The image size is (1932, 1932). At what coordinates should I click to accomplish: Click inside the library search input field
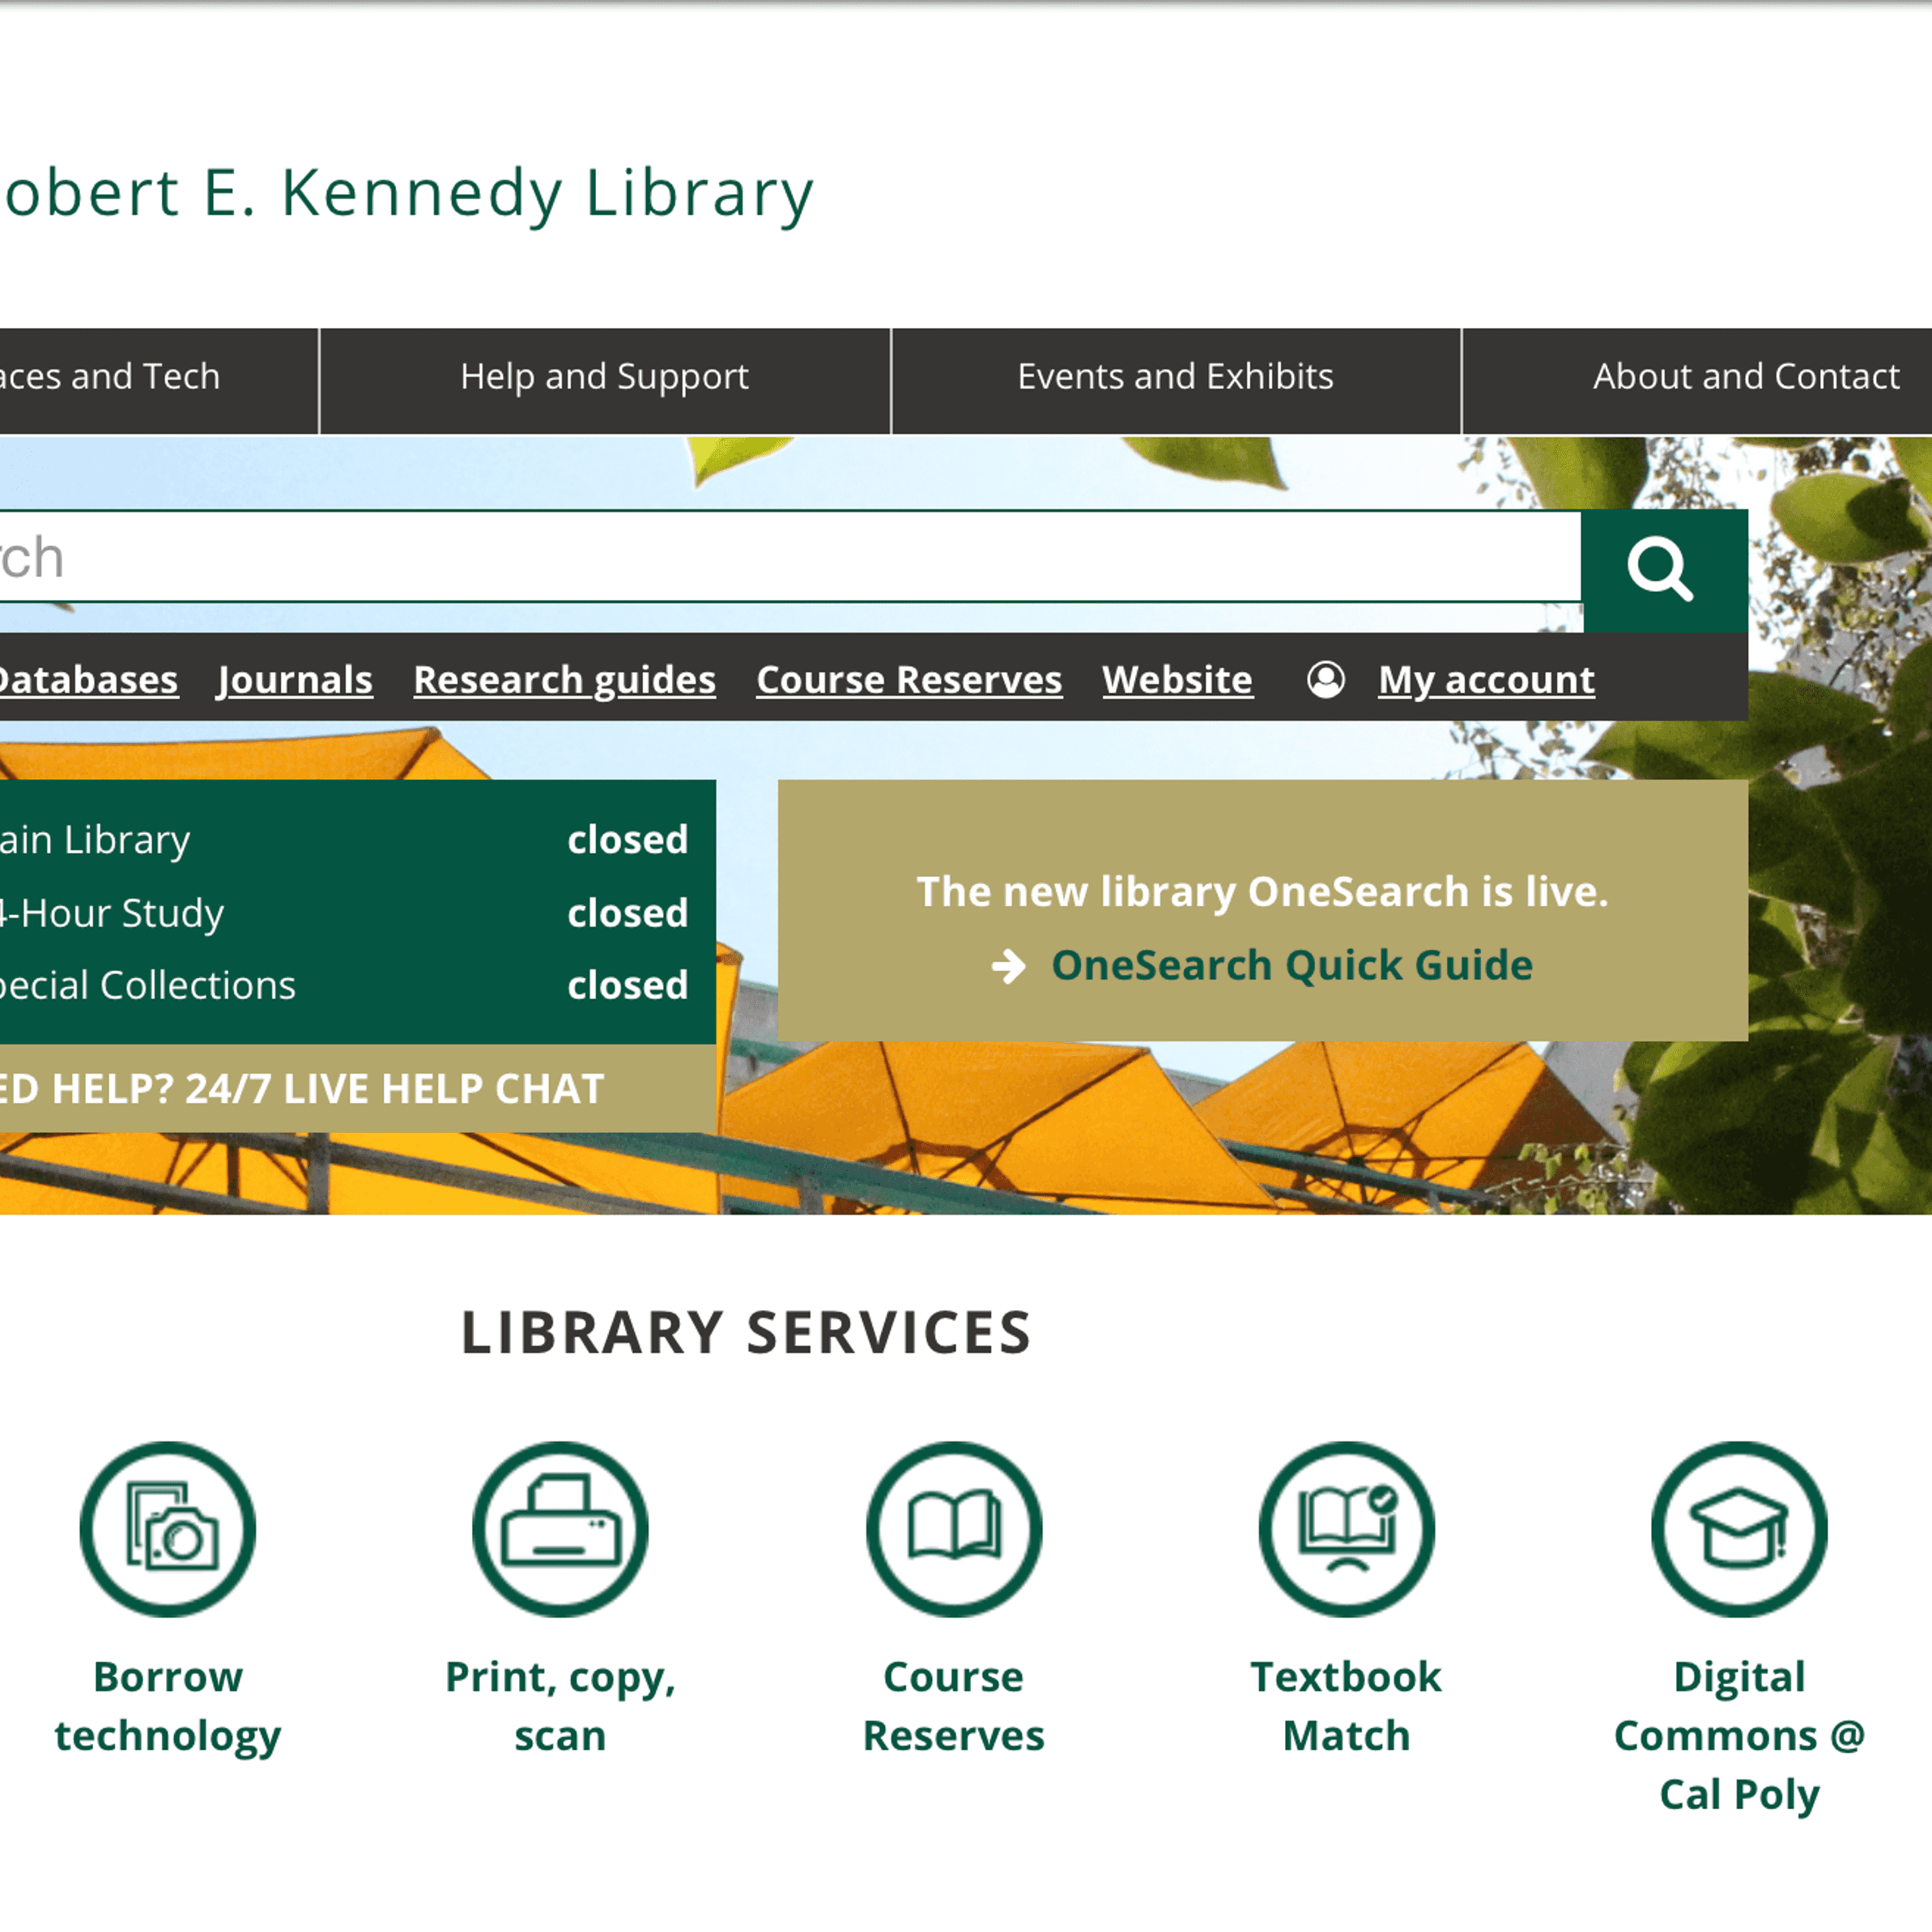(700, 558)
